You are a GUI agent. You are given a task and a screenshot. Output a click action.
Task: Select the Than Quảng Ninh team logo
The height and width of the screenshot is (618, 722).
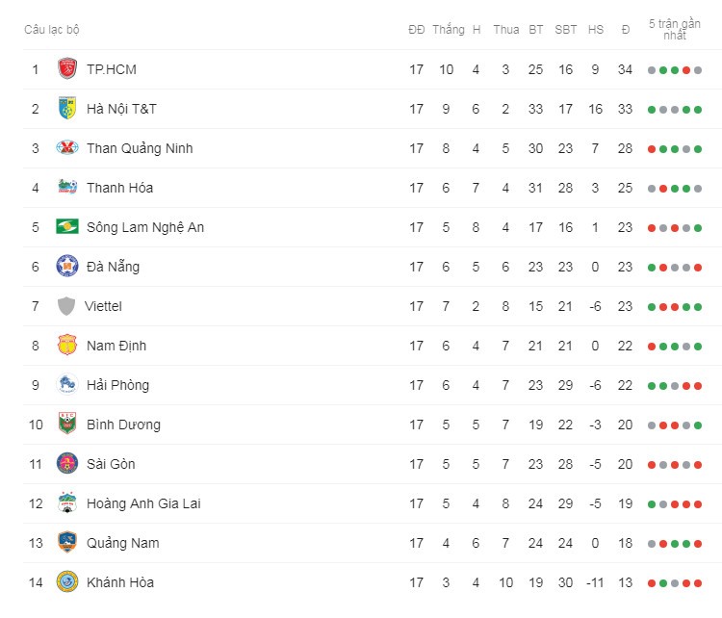[x=67, y=148]
